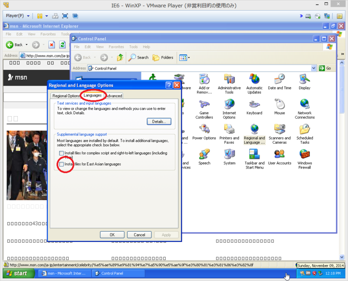Open the Control Panel Help menu
This screenshot has height=281, width=348.
point(146,47)
